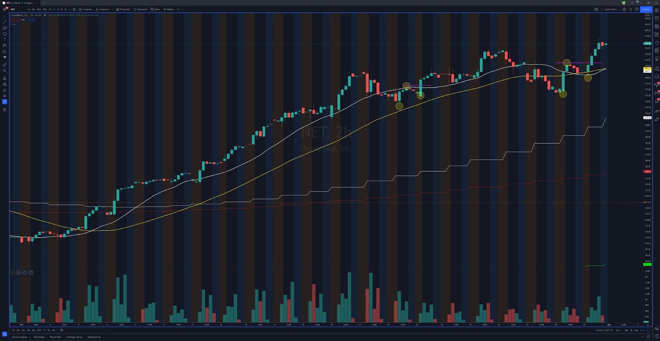The height and width of the screenshot is (341, 660).
Task: Toggle magnet mode in left toolbar
Action: 5,78
